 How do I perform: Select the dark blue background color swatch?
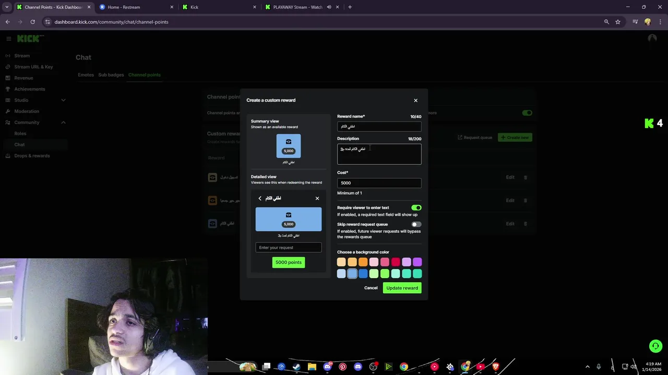point(363,273)
